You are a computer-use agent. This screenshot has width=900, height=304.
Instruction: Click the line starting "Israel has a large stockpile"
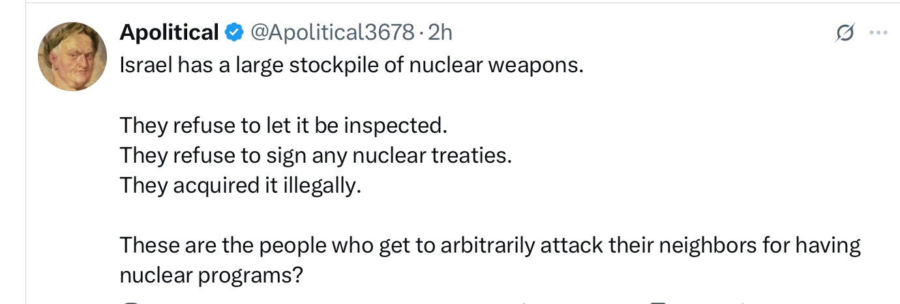pyautogui.click(x=351, y=65)
